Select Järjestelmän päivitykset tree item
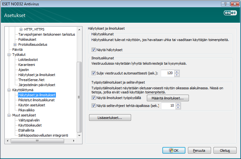This screenshot has height=159, width=241. pos(37,85)
